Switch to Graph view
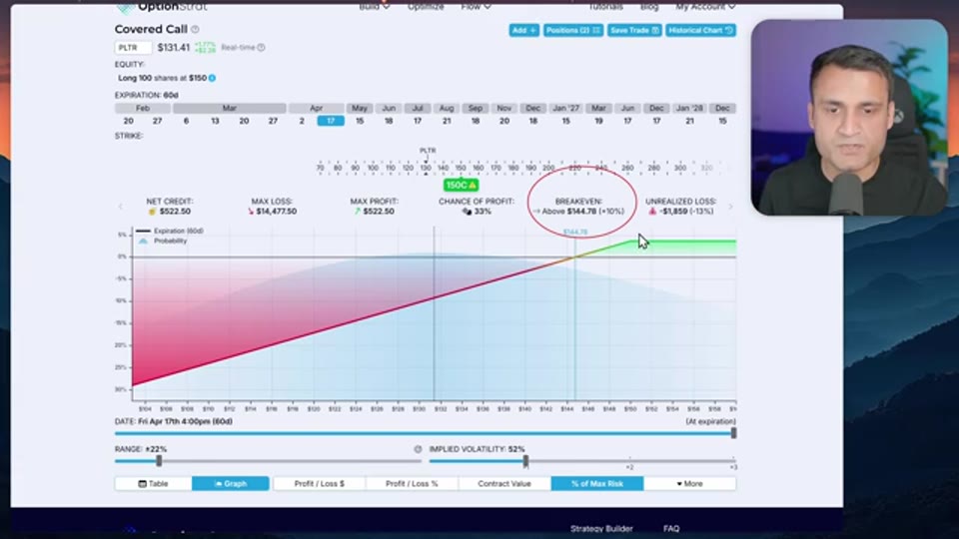Screen dimensions: 959x539 pos(231,483)
